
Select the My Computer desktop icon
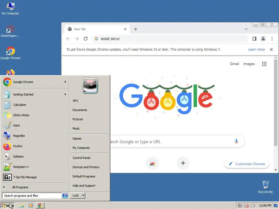[10, 8]
